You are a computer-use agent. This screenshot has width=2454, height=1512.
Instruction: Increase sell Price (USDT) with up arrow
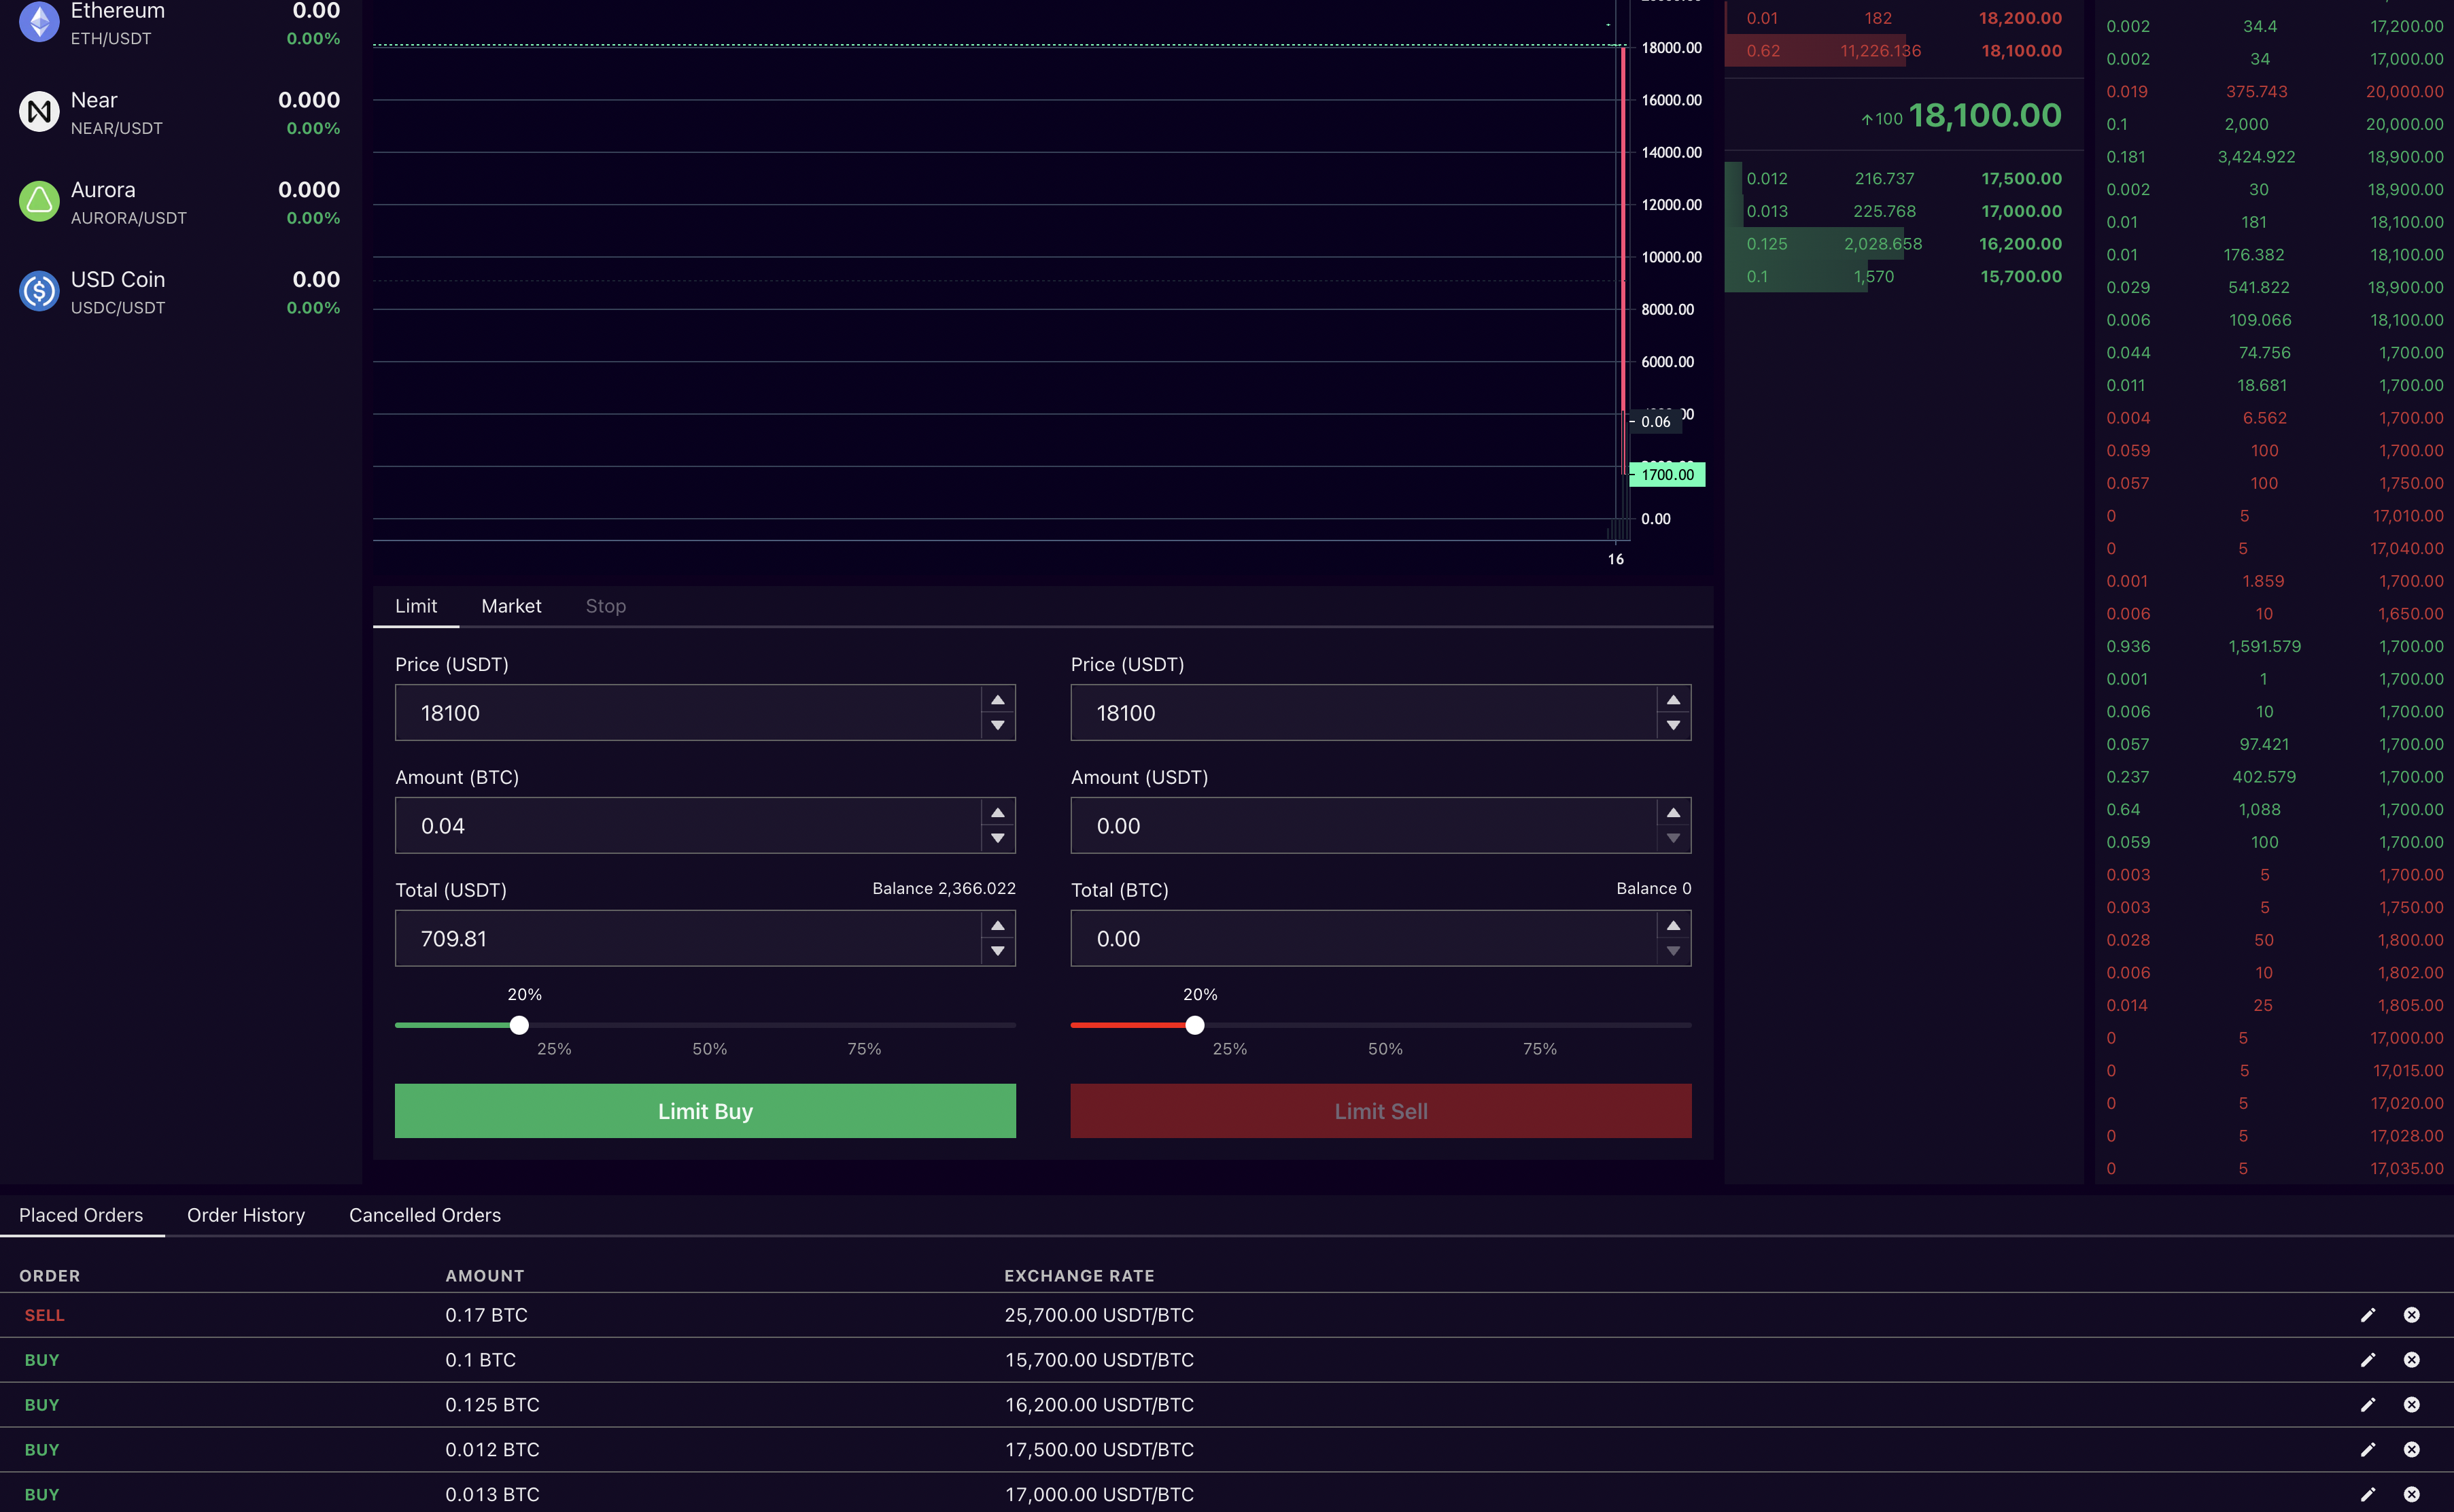(x=1674, y=700)
